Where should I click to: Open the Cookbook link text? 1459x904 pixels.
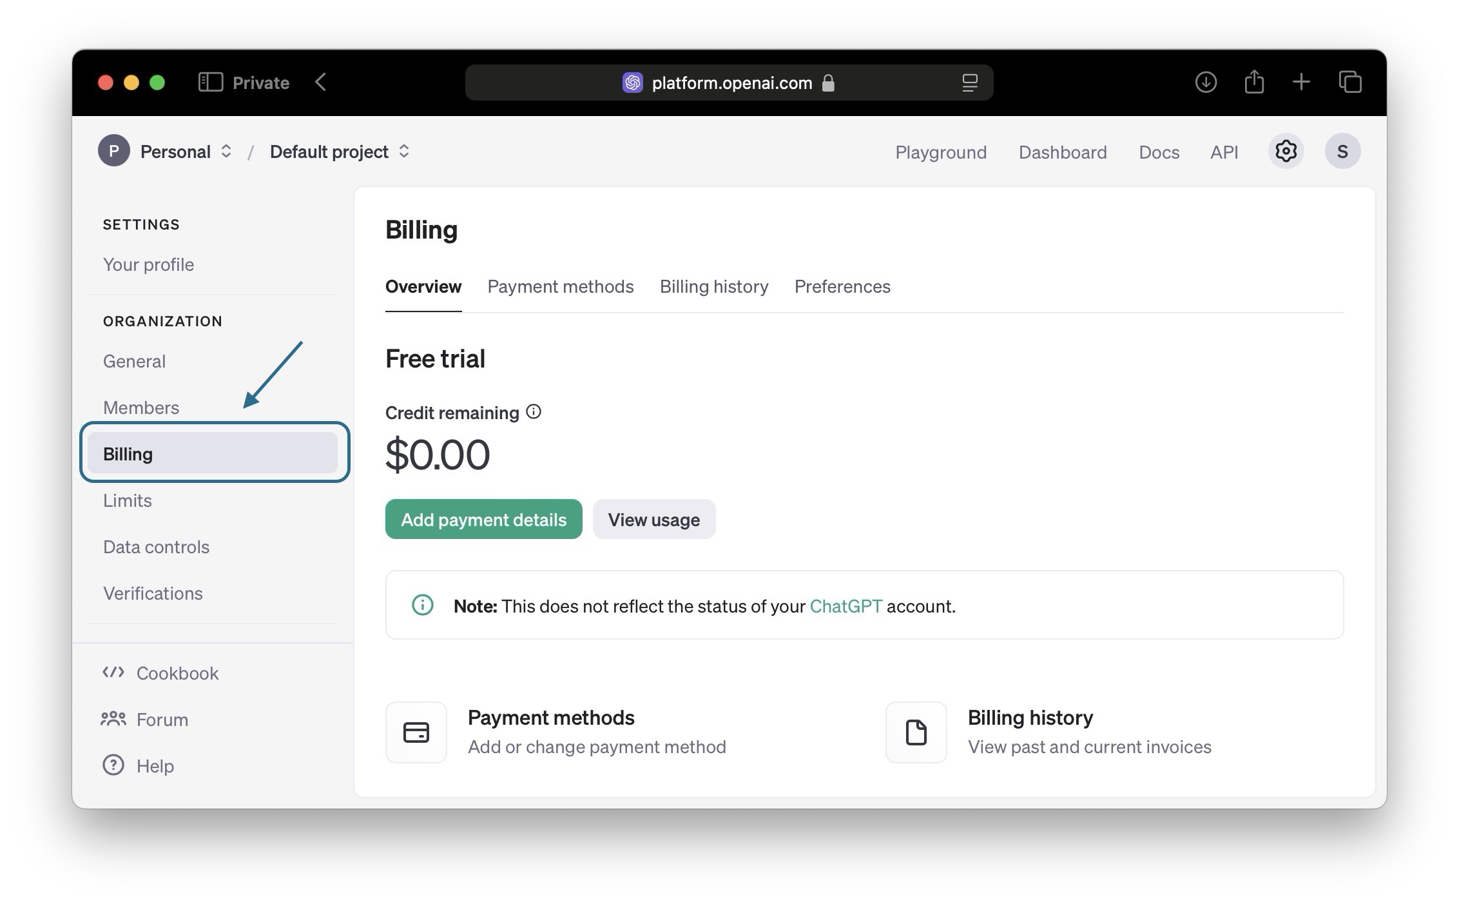pos(178,673)
